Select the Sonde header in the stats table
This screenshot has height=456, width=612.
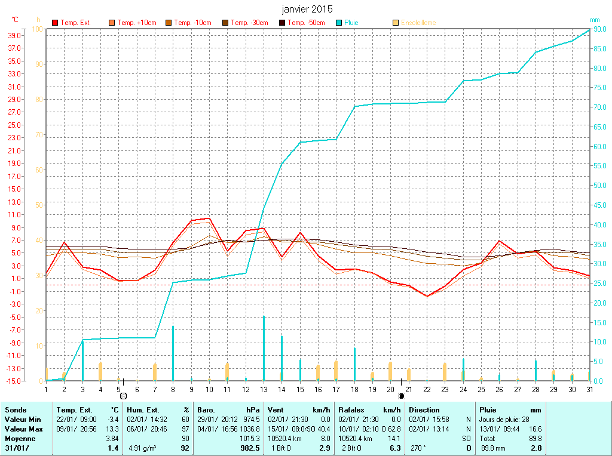(x=16, y=410)
